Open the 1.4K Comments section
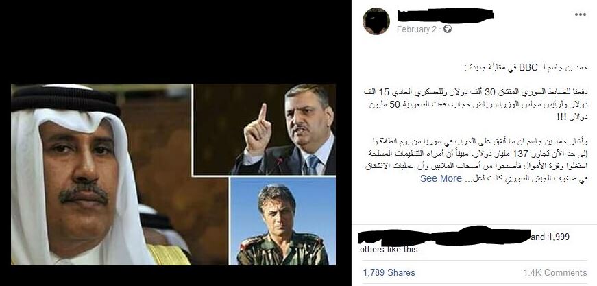This screenshot has height=286, width=597. pyautogui.click(x=555, y=273)
